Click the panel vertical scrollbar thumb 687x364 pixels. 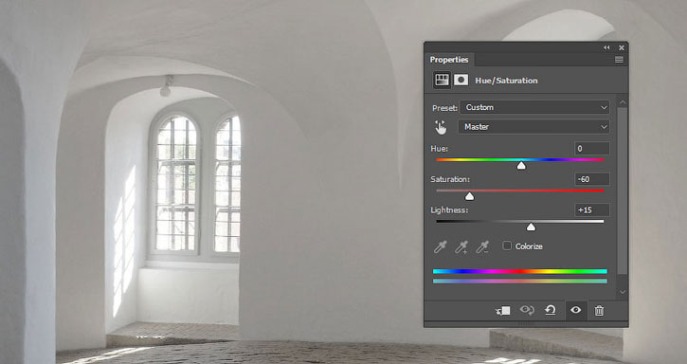click(x=623, y=191)
